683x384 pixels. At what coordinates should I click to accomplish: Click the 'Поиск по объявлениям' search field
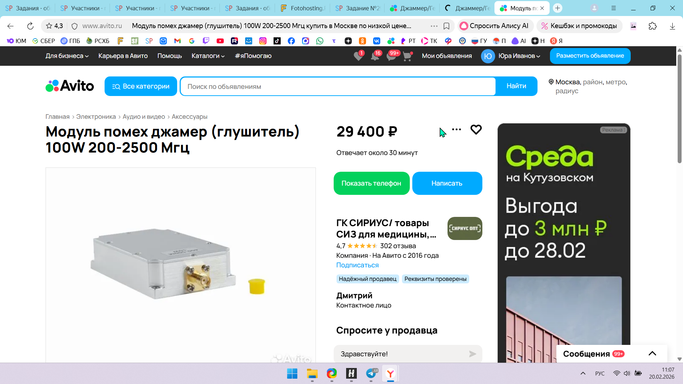338,86
